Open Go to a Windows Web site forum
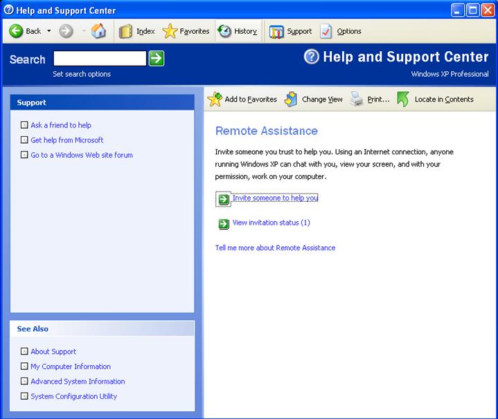Image resolution: width=498 pixels, height=419 pixels. tap(82, 155)
